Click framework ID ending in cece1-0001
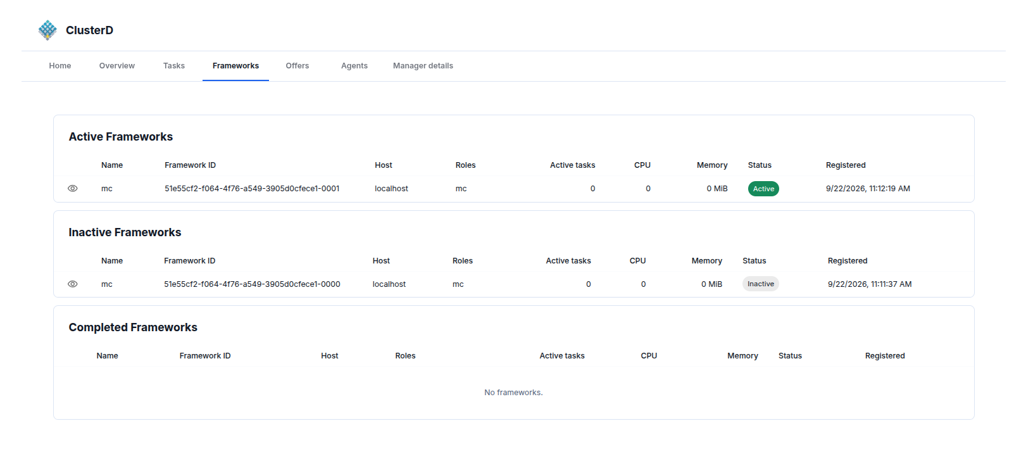Image resolution: width=1014 pixels, height=449 pixels. pos(252,189)
